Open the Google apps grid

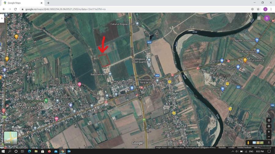pos(259,18)
